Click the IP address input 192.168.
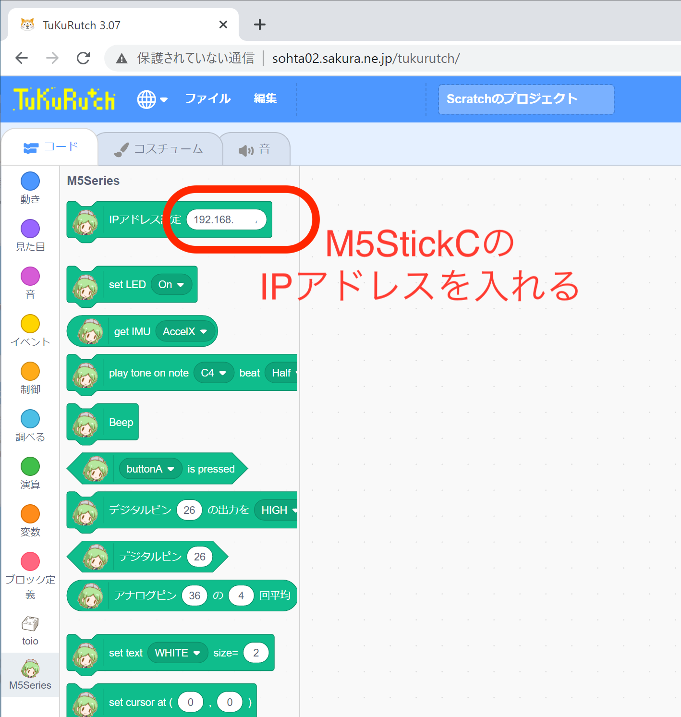 226,219
